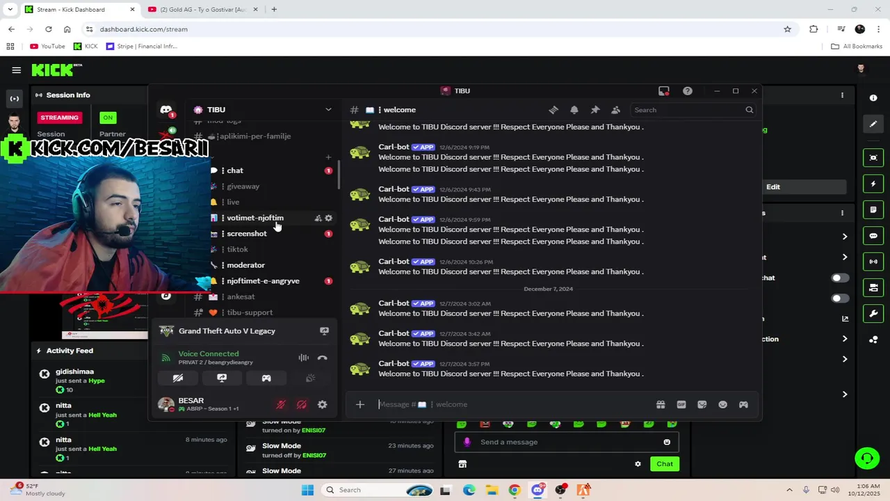Open the Windows Start menu
The height and width of the screenshot is (501, 890).
307,490
